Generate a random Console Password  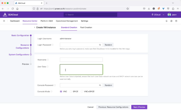click(x=108, y=85)
